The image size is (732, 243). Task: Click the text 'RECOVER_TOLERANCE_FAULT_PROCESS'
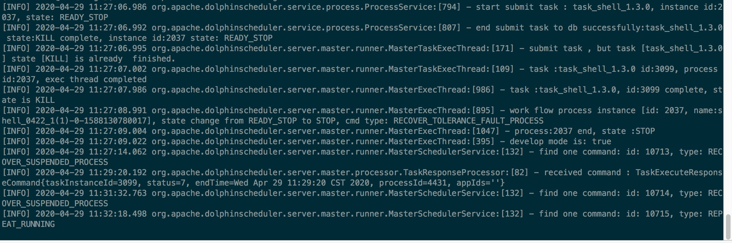pyautogui.click(x=468, y=121)
